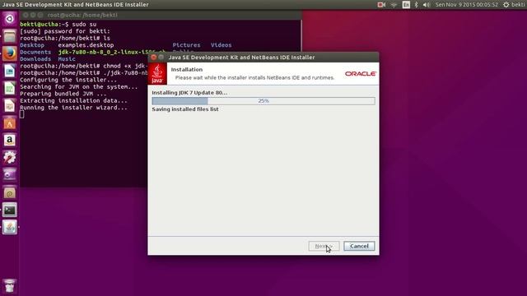Click 'Installing JDK 7 Update 80...' text
Screen dimensions: 527x296
[189, 93]
